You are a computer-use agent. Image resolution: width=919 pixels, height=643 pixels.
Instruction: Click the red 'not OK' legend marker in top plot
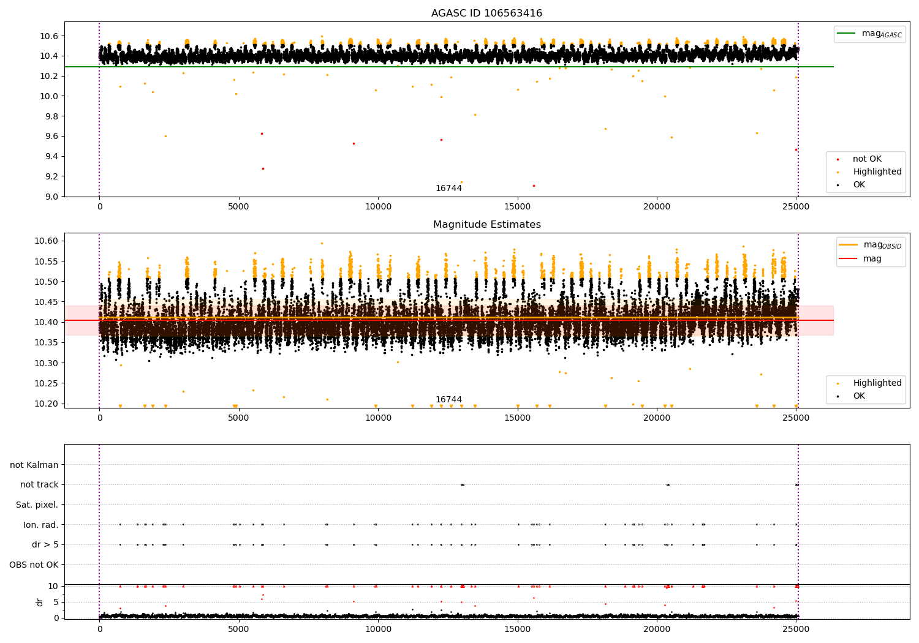[838, 159]
